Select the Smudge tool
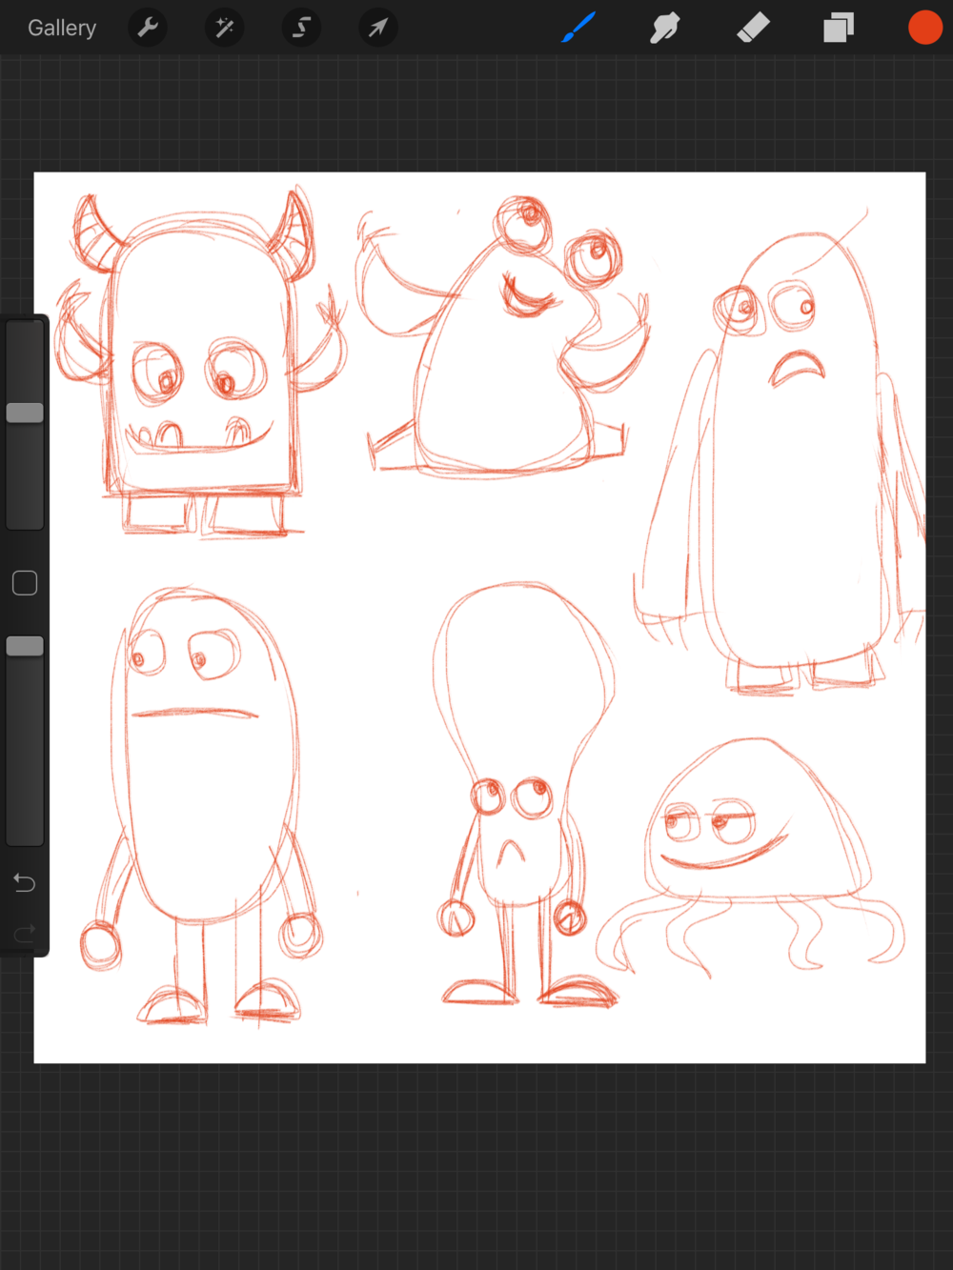 (x=664, y=29)
